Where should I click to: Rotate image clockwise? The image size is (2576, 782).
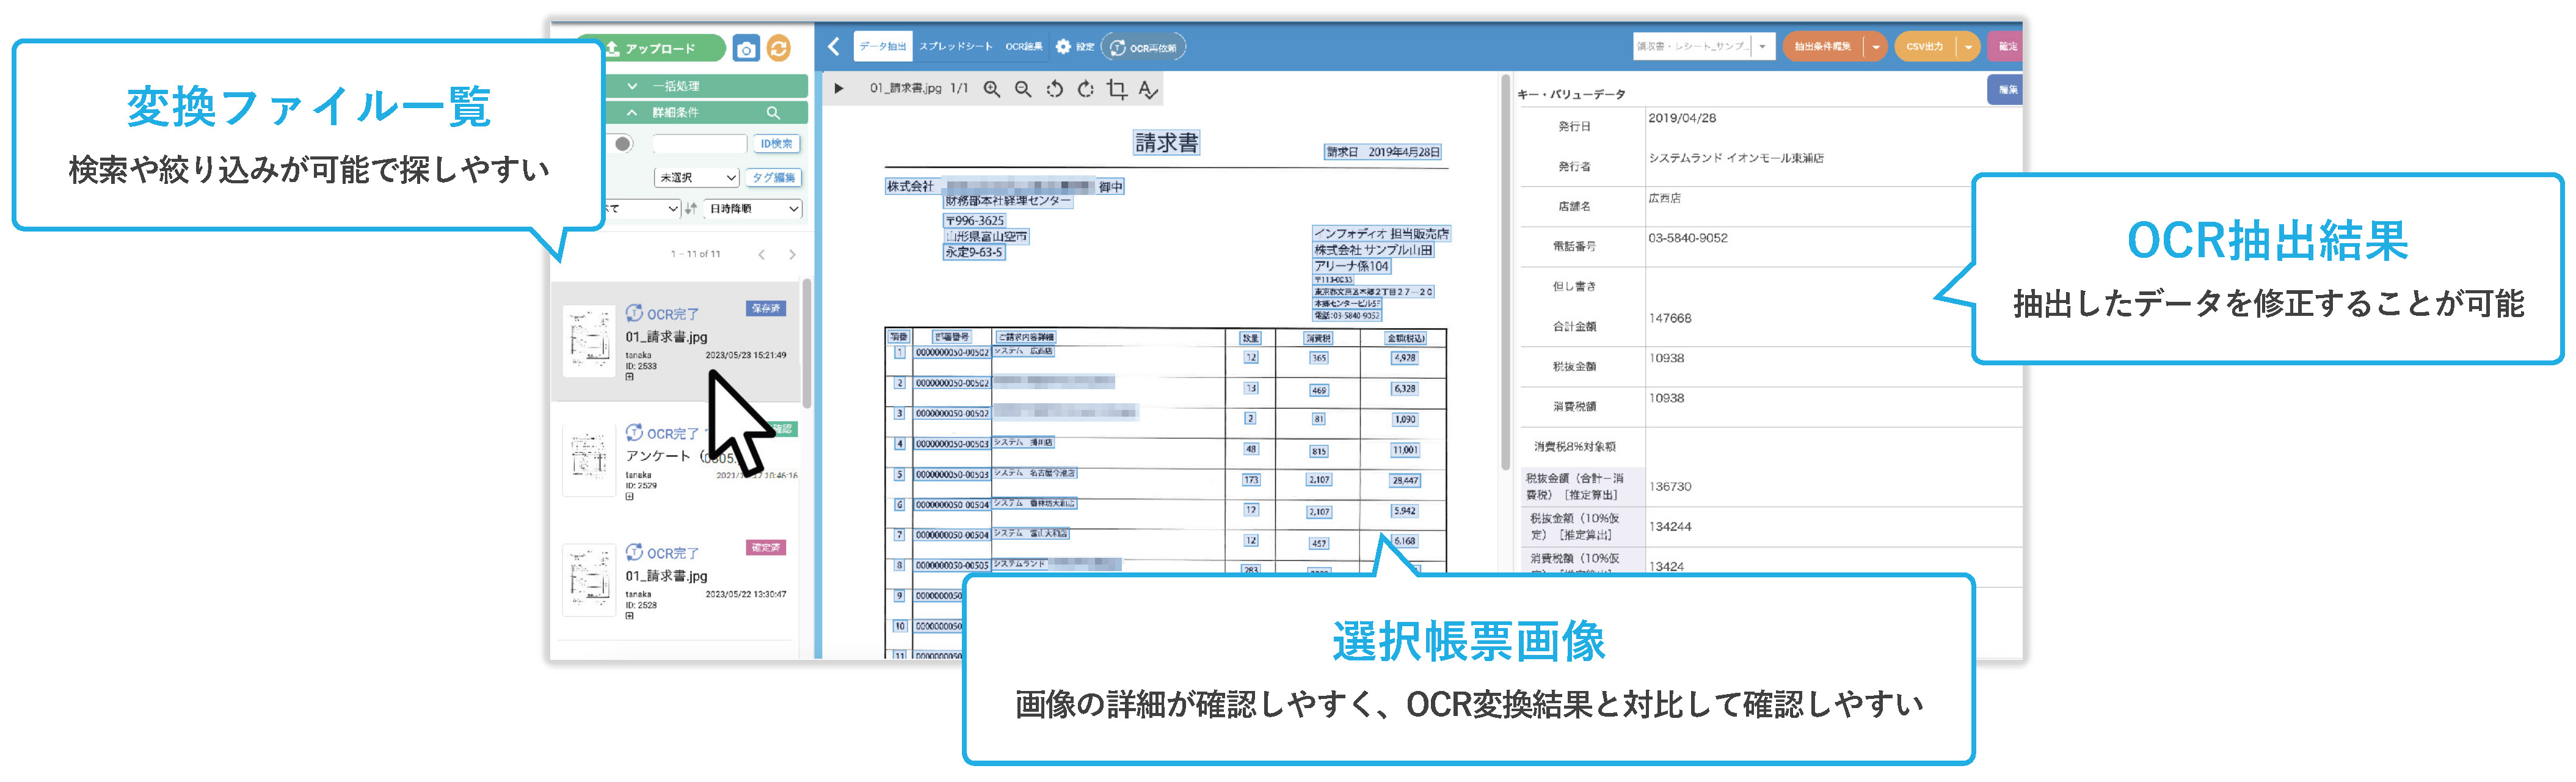pyautogui.click(x=1085, y=89)
